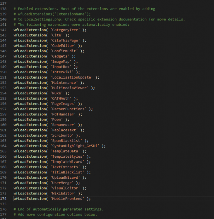Viewport: 214px width, 219px height.
Task: Click the 'Poem' extension string
Action: coord(57,119)
